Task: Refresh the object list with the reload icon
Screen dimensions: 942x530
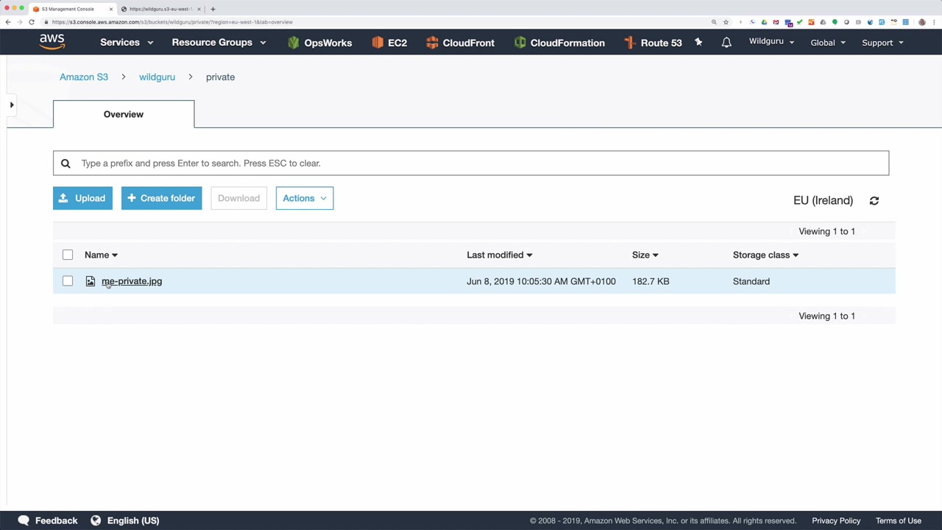Action: tap(874, 200)
